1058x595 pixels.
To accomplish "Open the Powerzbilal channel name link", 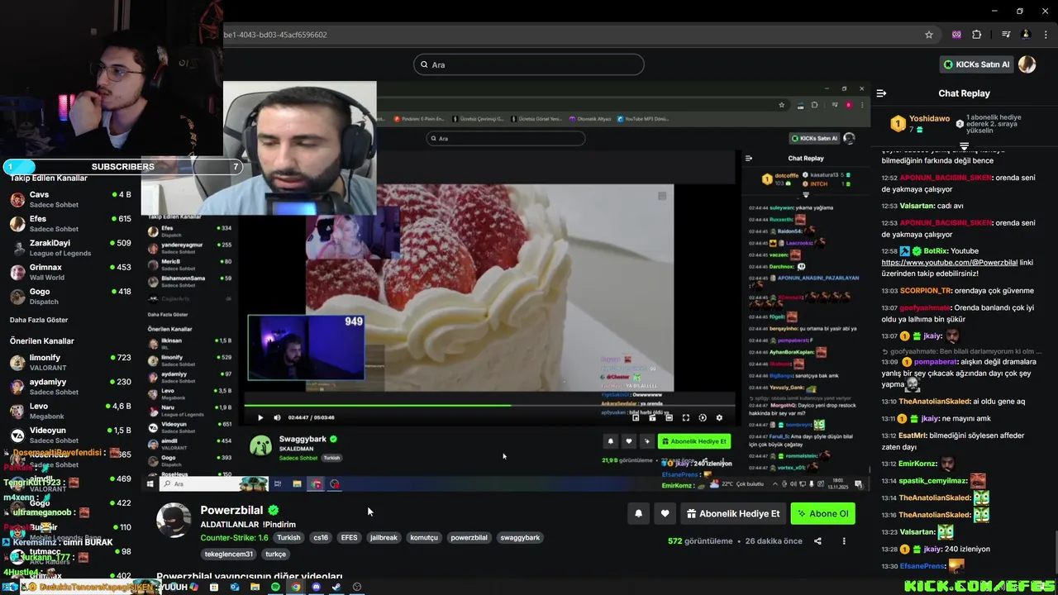I will pyautogui.click(x=231, y=510).
